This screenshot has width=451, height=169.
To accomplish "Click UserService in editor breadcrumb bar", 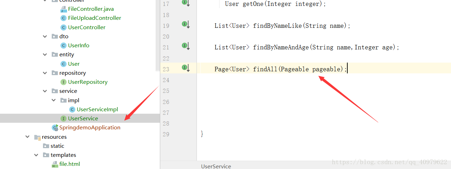I will click(216, 166).
